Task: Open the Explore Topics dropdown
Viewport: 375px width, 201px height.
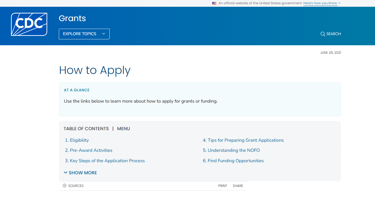Action: 84,34
